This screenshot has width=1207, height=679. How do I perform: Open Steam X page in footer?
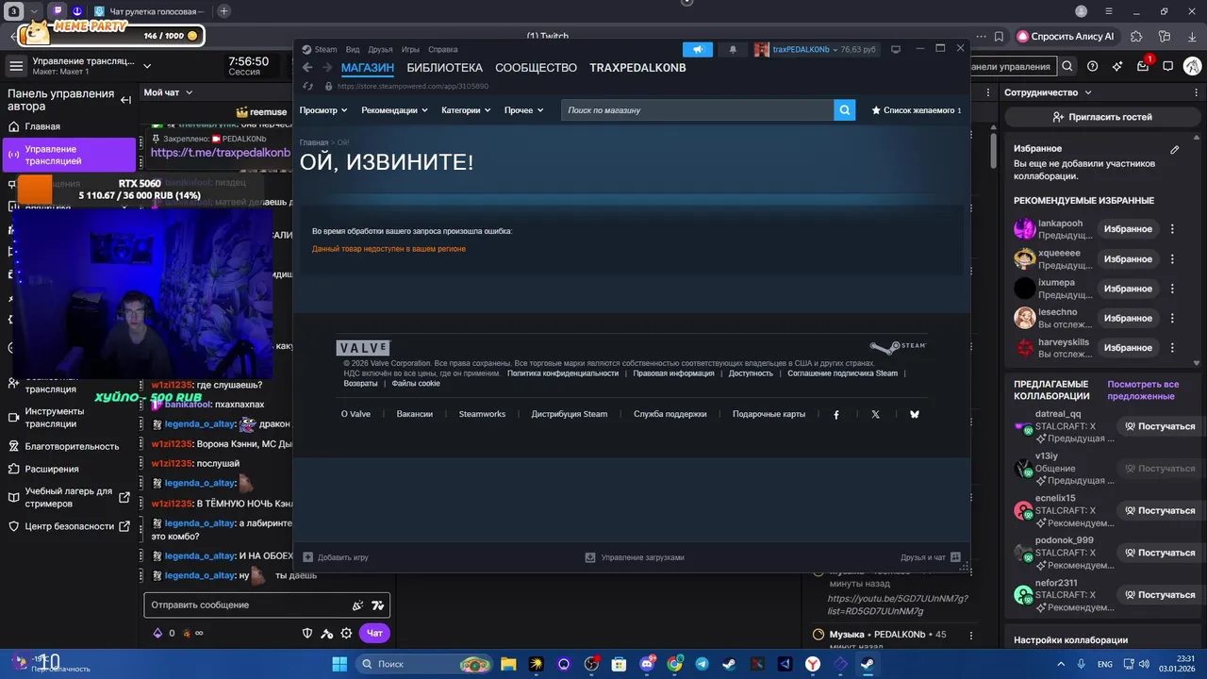875,414
